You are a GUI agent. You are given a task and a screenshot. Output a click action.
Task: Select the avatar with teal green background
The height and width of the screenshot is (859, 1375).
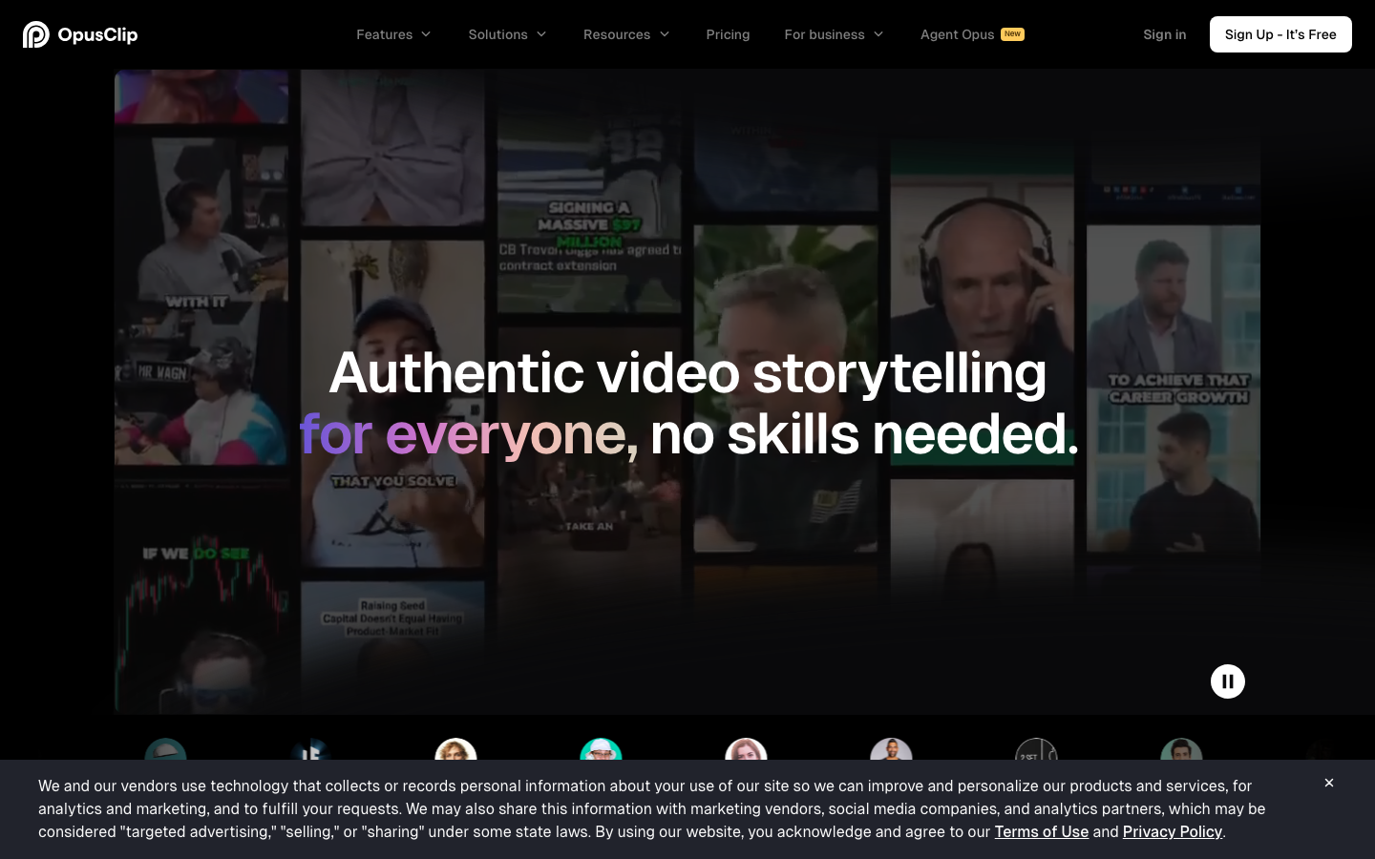coord(601,750)
